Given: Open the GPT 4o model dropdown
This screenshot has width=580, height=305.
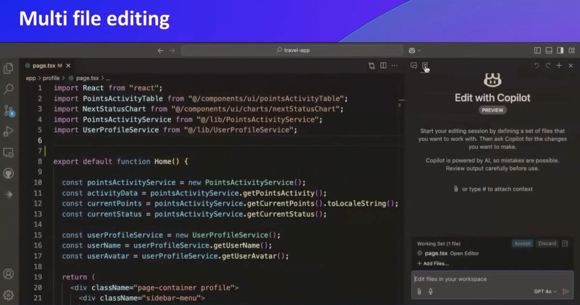Looking at the screenshot, I should [x=545, y=291].
